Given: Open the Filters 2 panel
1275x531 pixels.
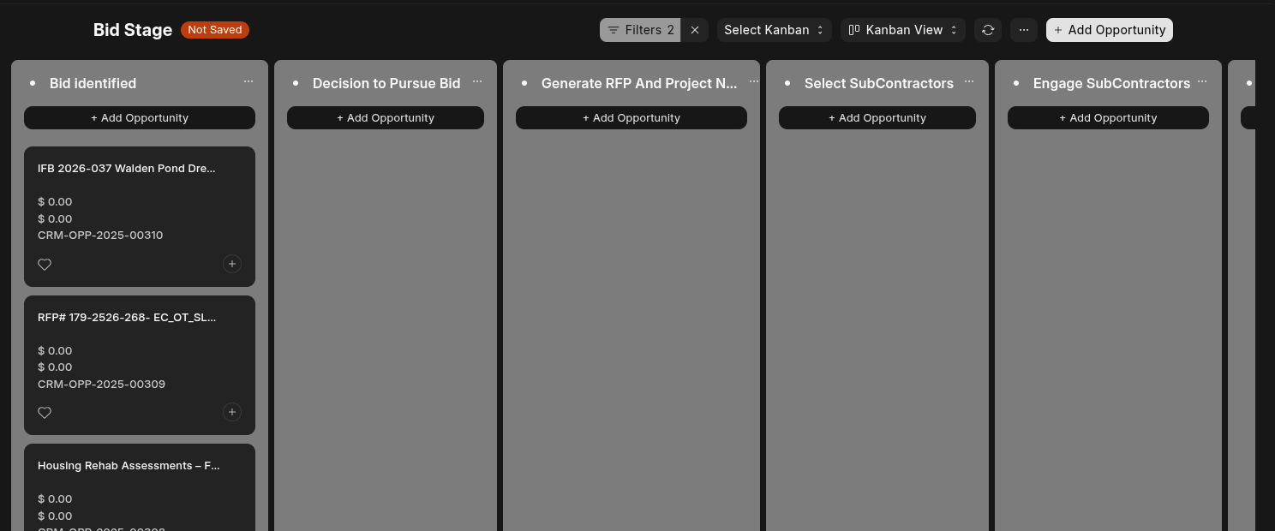Looking at the screenshot, I should [x=641, y=30].
